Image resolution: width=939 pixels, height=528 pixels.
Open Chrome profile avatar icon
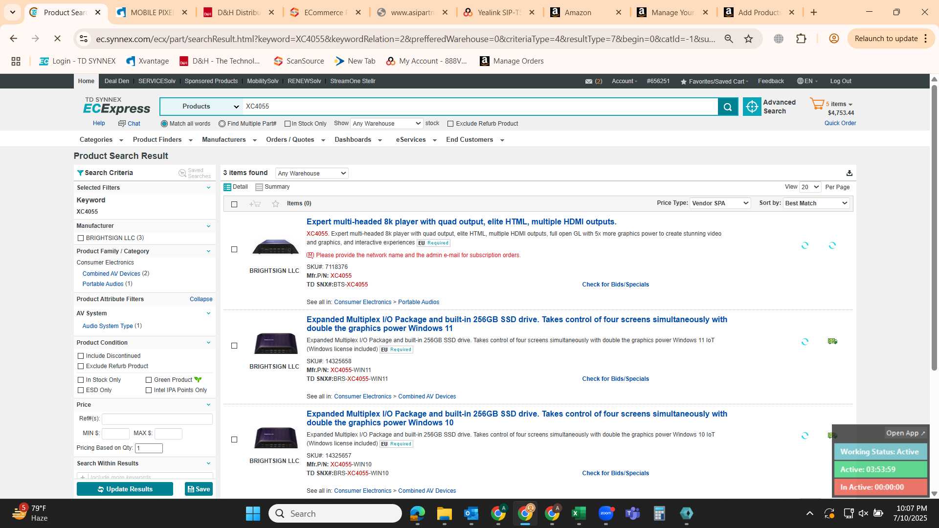[x=834, y=39]
